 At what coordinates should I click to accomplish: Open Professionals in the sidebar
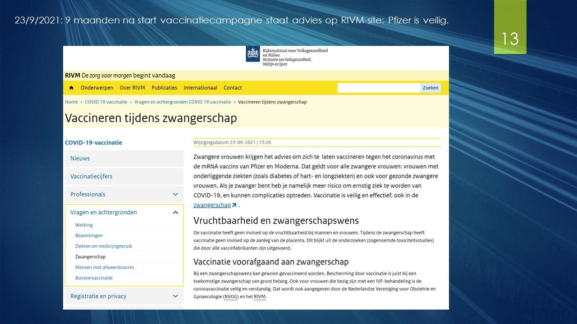coord(88,194)
